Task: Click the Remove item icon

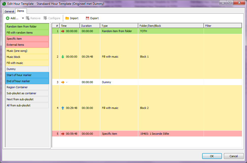Action: point(28,18)
